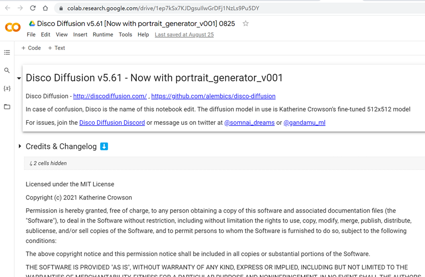Go to browser home page
425x277 pixels.
point(45,8)
